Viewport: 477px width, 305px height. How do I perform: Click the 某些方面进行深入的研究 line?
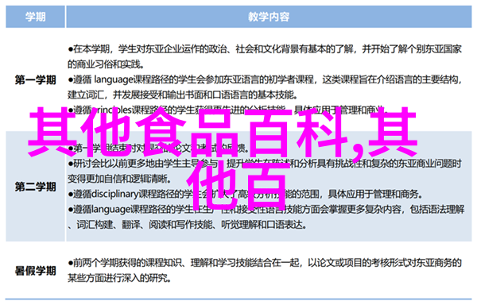point(119,278)
